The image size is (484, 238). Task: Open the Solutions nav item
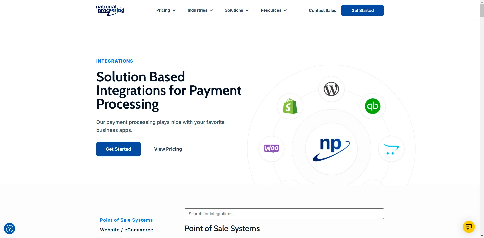point(234,10)
